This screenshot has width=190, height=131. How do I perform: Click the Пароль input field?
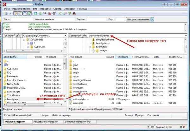click(97, 19)
